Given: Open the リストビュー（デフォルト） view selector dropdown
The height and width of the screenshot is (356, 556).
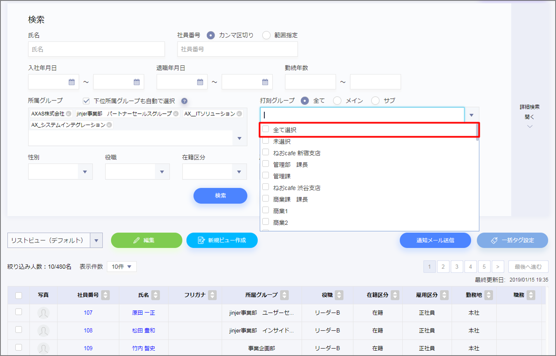Looking at the screenshot, I should point(96,240).
